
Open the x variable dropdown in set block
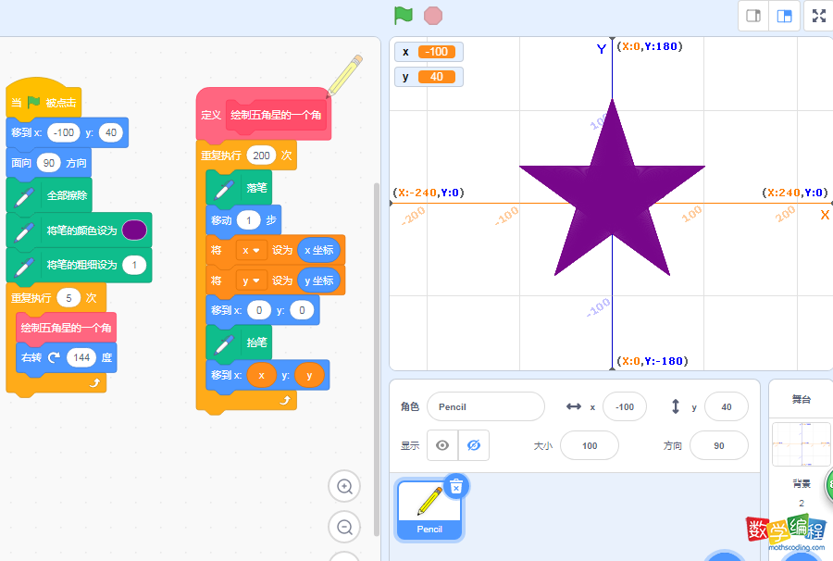pos(251,250)
